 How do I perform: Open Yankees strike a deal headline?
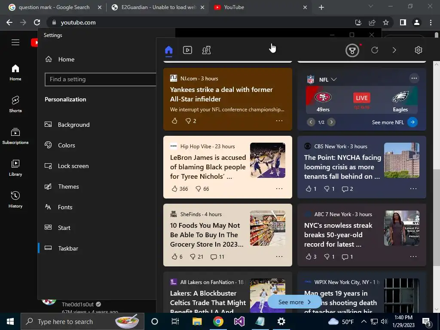[x=221, y=94]
